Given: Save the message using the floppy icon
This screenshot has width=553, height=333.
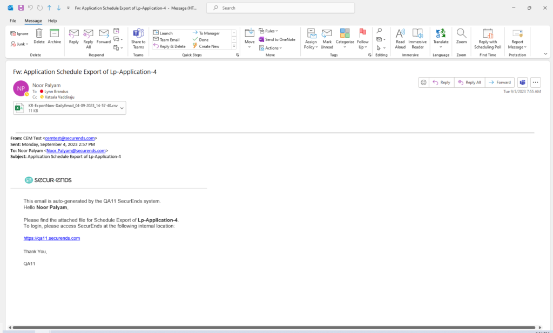Looking at the screenshot, I should 21,8.
